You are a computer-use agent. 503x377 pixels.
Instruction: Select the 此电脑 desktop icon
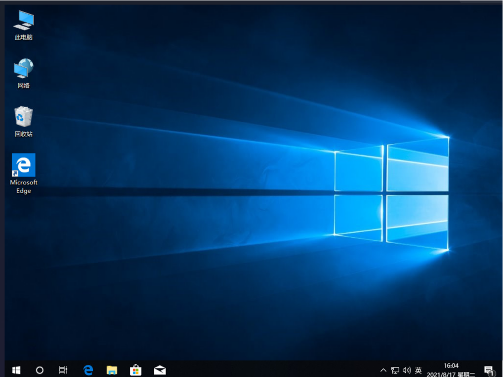point(24,25)
